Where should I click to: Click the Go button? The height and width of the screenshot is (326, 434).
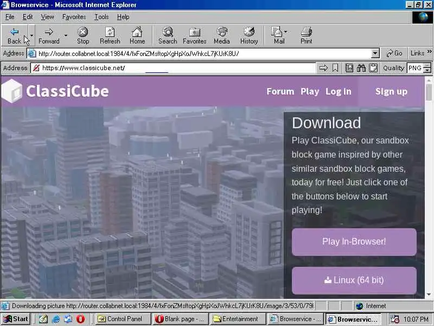(x=394, y=53)
